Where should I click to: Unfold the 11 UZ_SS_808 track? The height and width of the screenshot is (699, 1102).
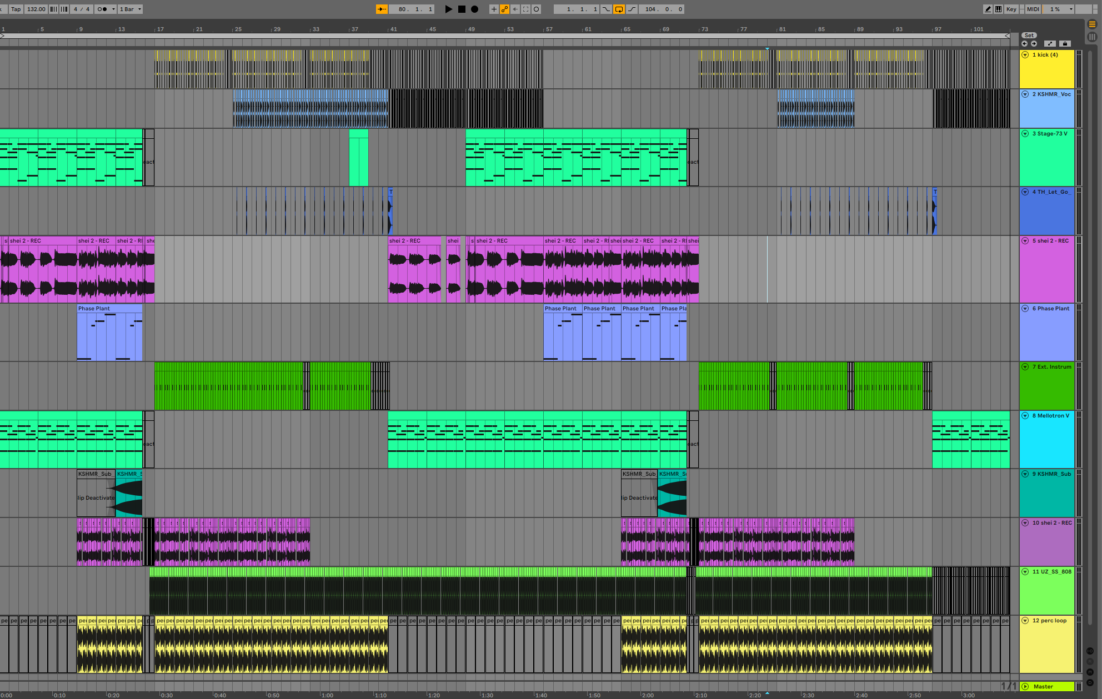coord(1025,572)
